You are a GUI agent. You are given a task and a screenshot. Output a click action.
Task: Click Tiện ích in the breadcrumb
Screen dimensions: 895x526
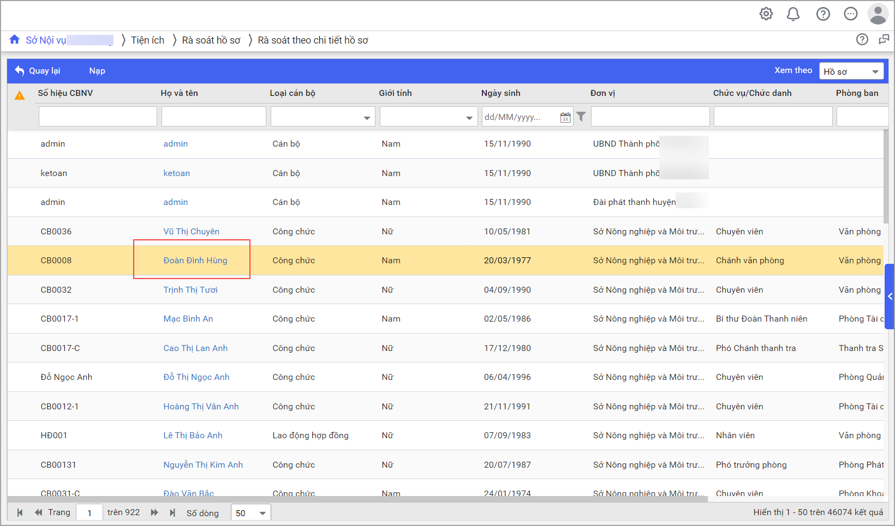click(147, 40)
